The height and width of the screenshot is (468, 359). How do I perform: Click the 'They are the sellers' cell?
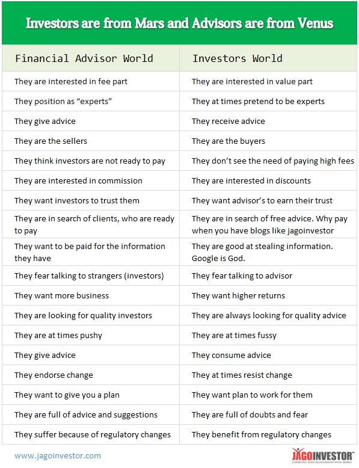(x=91, y=141)
